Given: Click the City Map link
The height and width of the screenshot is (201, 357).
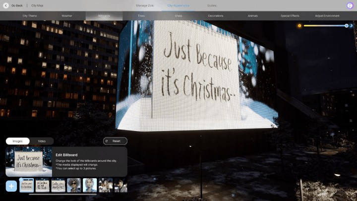Looking at the screenshot, I should [37, 5].
